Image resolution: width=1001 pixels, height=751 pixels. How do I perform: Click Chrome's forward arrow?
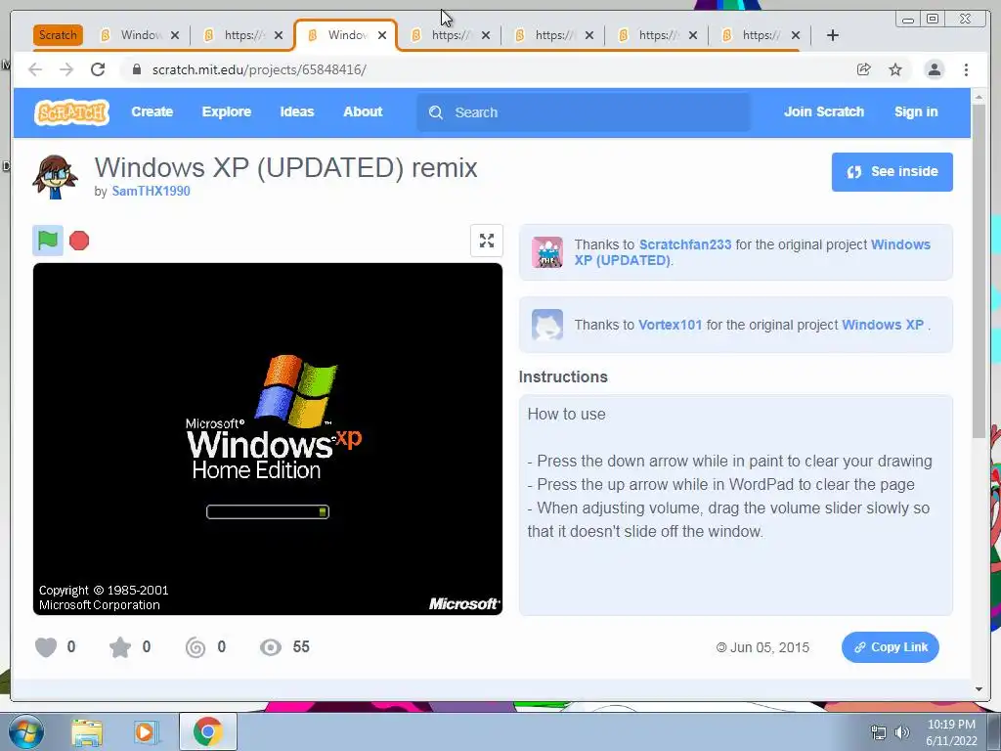[66, 69]
